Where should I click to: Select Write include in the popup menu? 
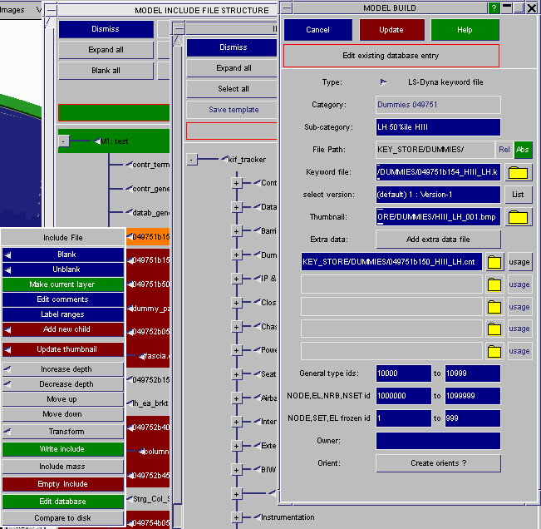(62, 449)
